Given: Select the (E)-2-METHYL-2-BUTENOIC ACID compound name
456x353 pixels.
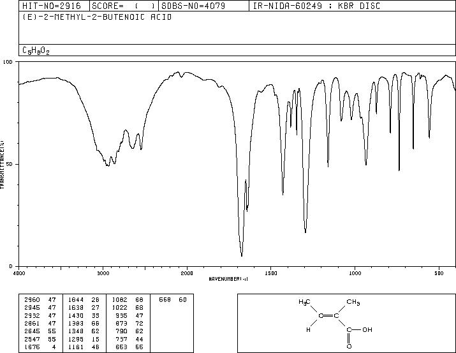Looking at the screenshot, I should (x=97, y=17).
